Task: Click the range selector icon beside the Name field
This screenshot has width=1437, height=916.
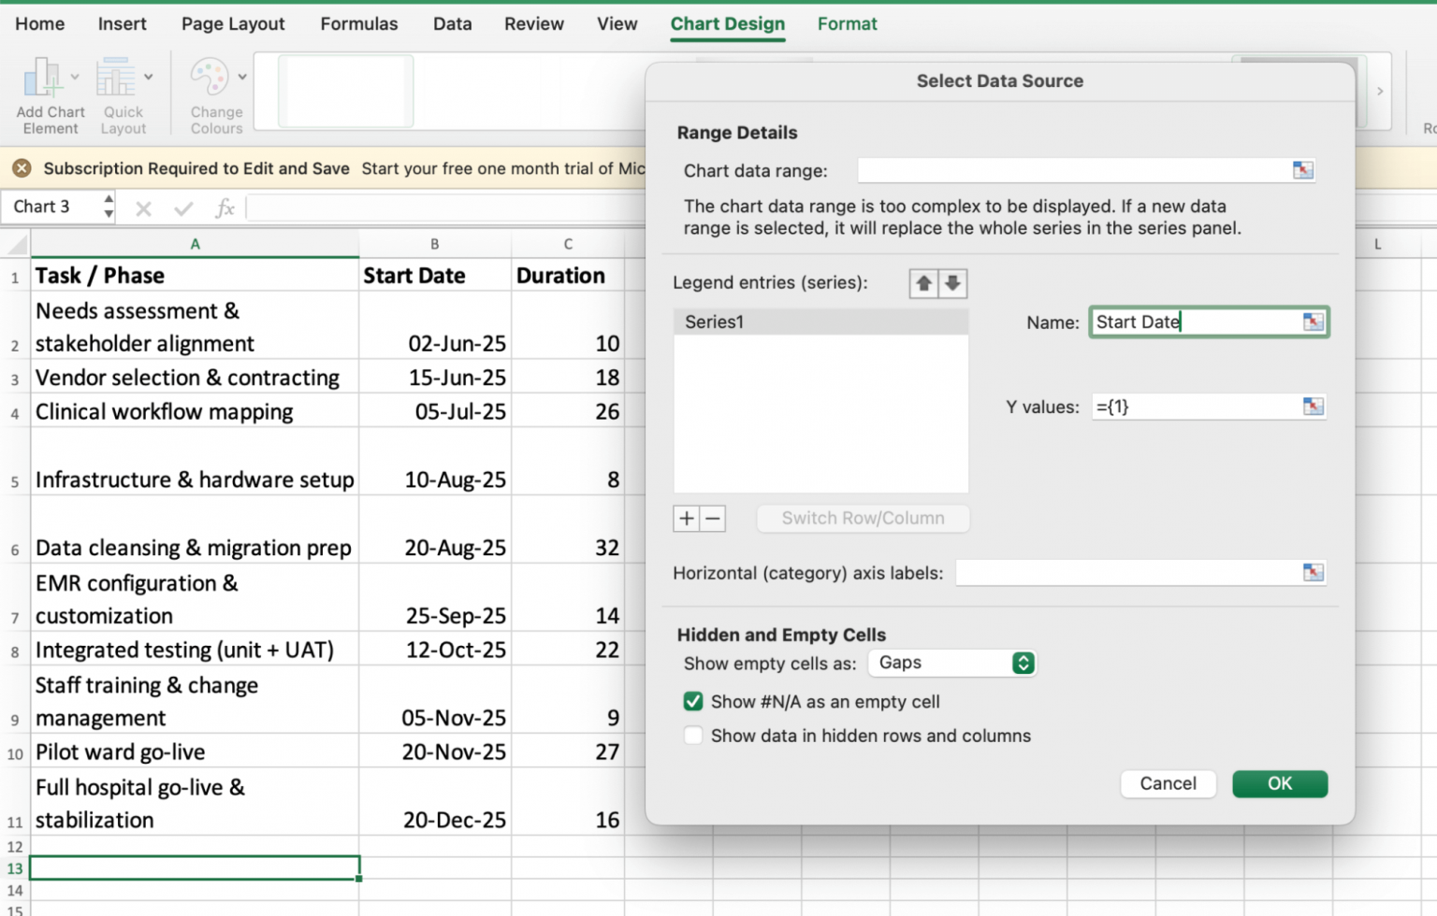Action: (1314, 322)
